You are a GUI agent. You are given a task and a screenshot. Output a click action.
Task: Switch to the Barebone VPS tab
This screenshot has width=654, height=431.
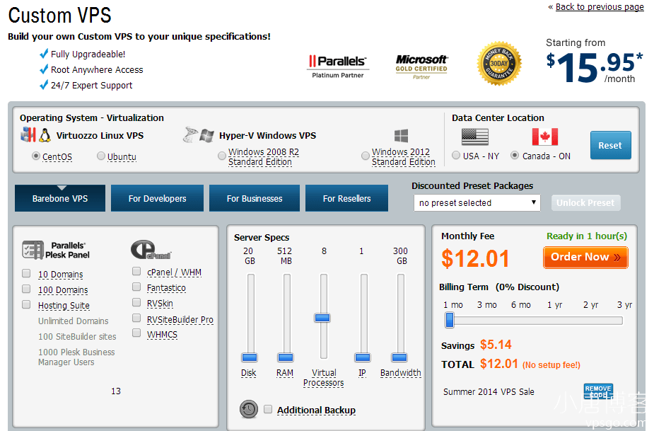60,198
